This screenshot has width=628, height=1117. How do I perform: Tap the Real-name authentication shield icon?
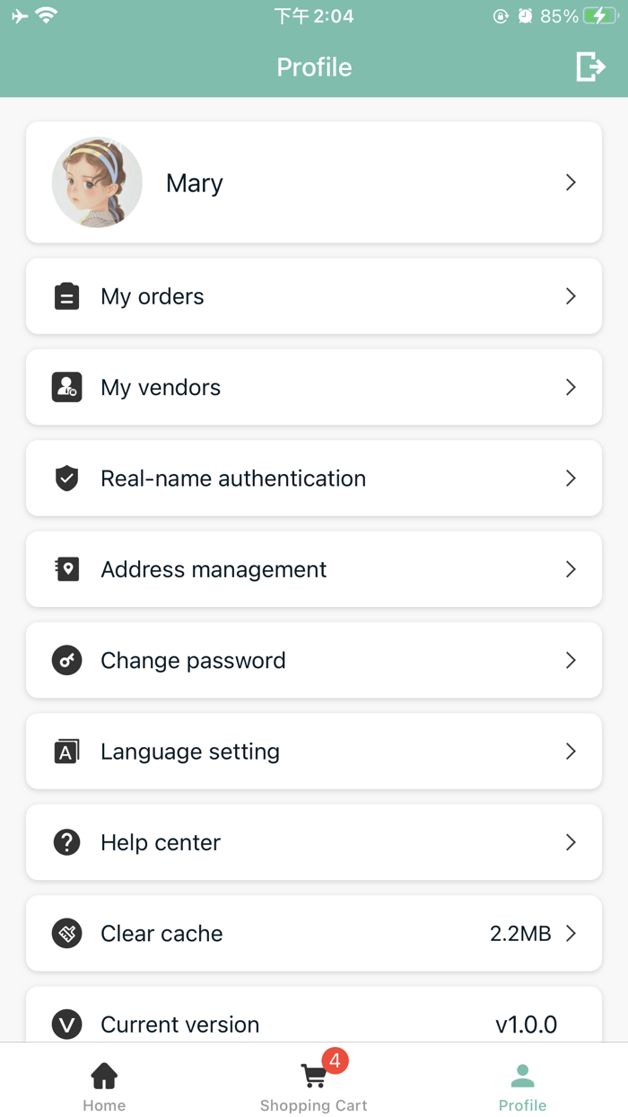tap(66, 478)
